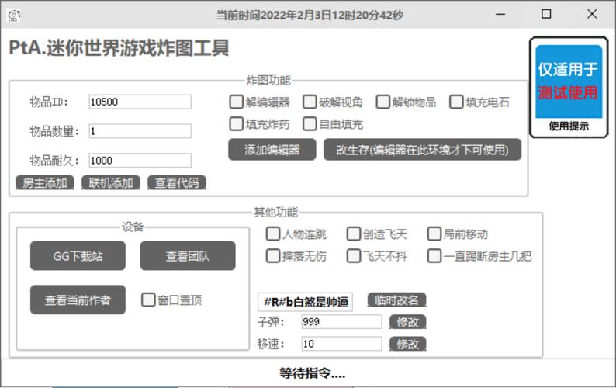Check the 自由填充 option

tap(310, 124)
